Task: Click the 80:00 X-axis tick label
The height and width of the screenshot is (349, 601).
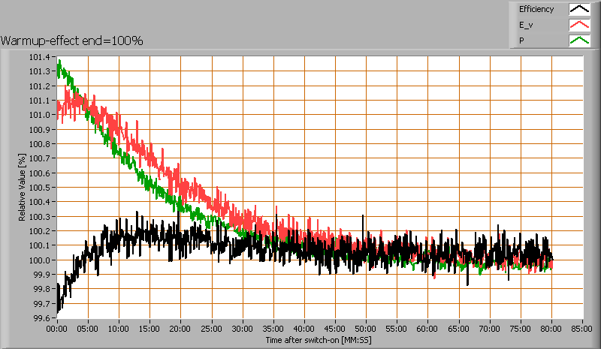Action: tap(551, 329)
